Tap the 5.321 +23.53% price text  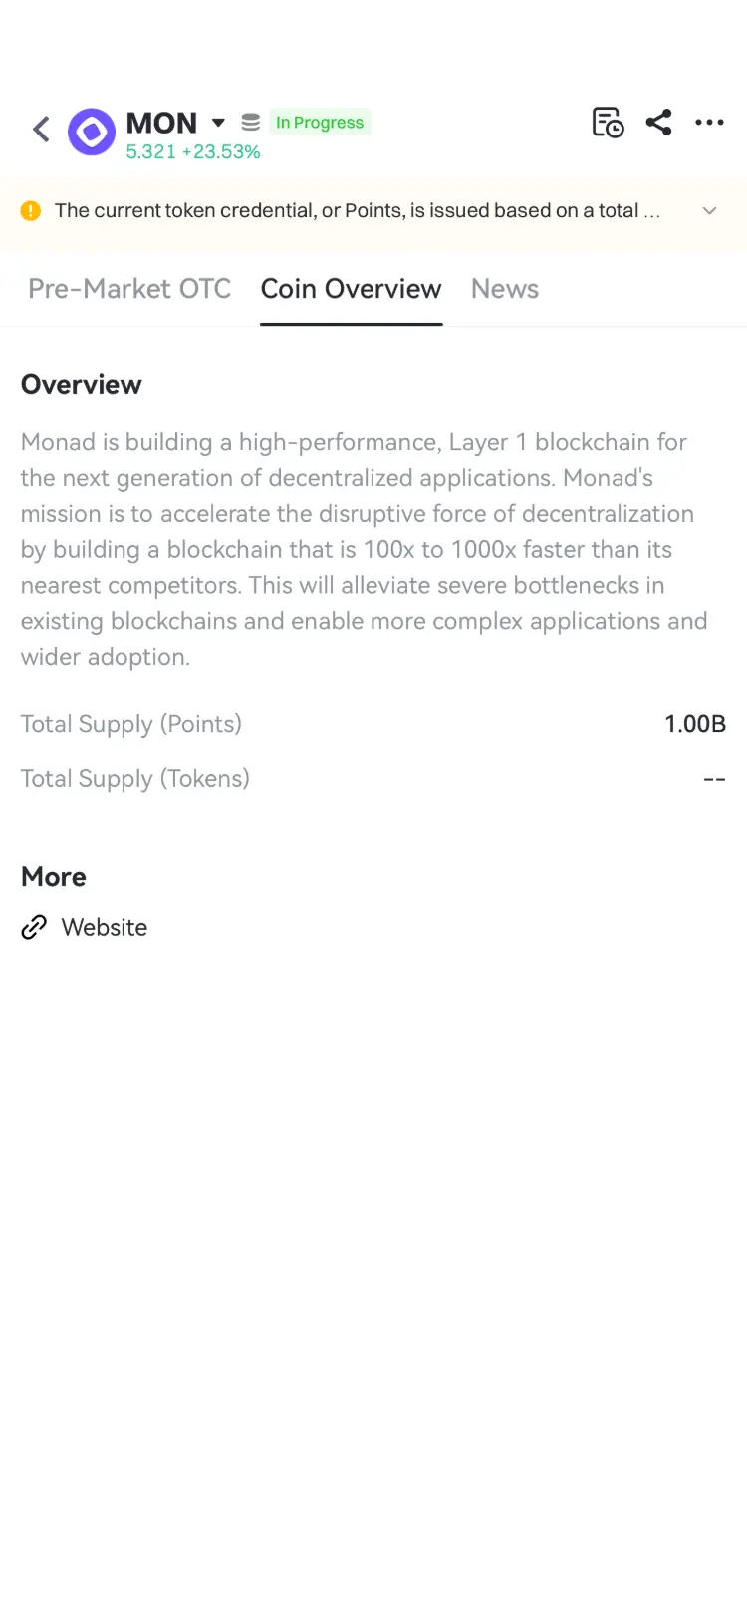click(x=193, y=152)
